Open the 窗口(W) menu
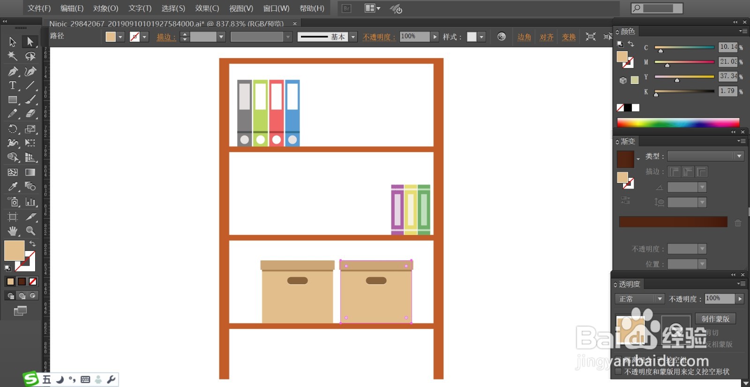Screen dimensions: 750x387 coord(276,8)
